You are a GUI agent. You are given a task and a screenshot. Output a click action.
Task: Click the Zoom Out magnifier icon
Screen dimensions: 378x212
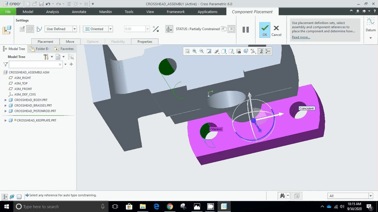202,51
